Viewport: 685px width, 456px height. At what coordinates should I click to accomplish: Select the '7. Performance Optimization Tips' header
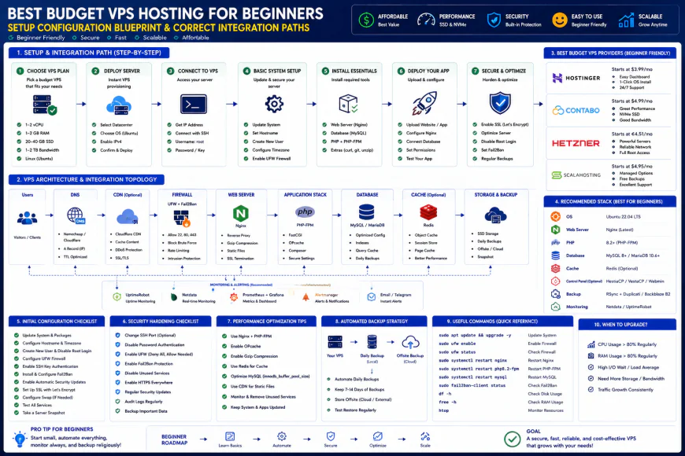pyautogui.click(x=266, y=321)
